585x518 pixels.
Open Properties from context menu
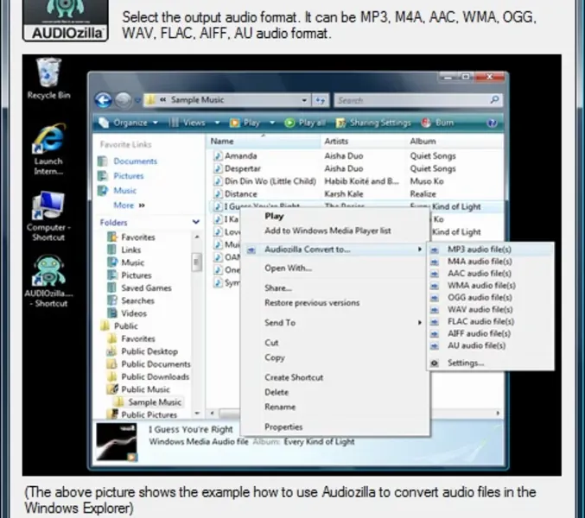[x=283, y=426]
